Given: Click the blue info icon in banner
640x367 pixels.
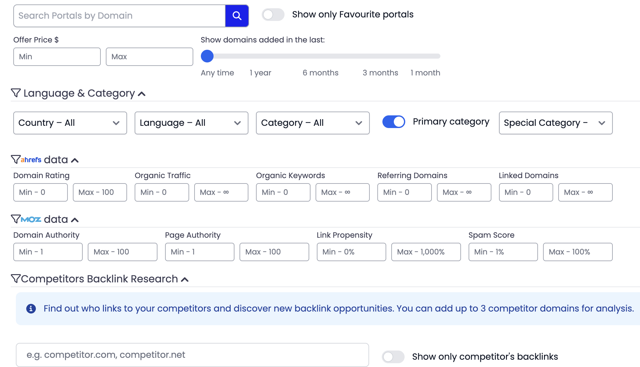Looking at the screenshot, I should (31, 308).
